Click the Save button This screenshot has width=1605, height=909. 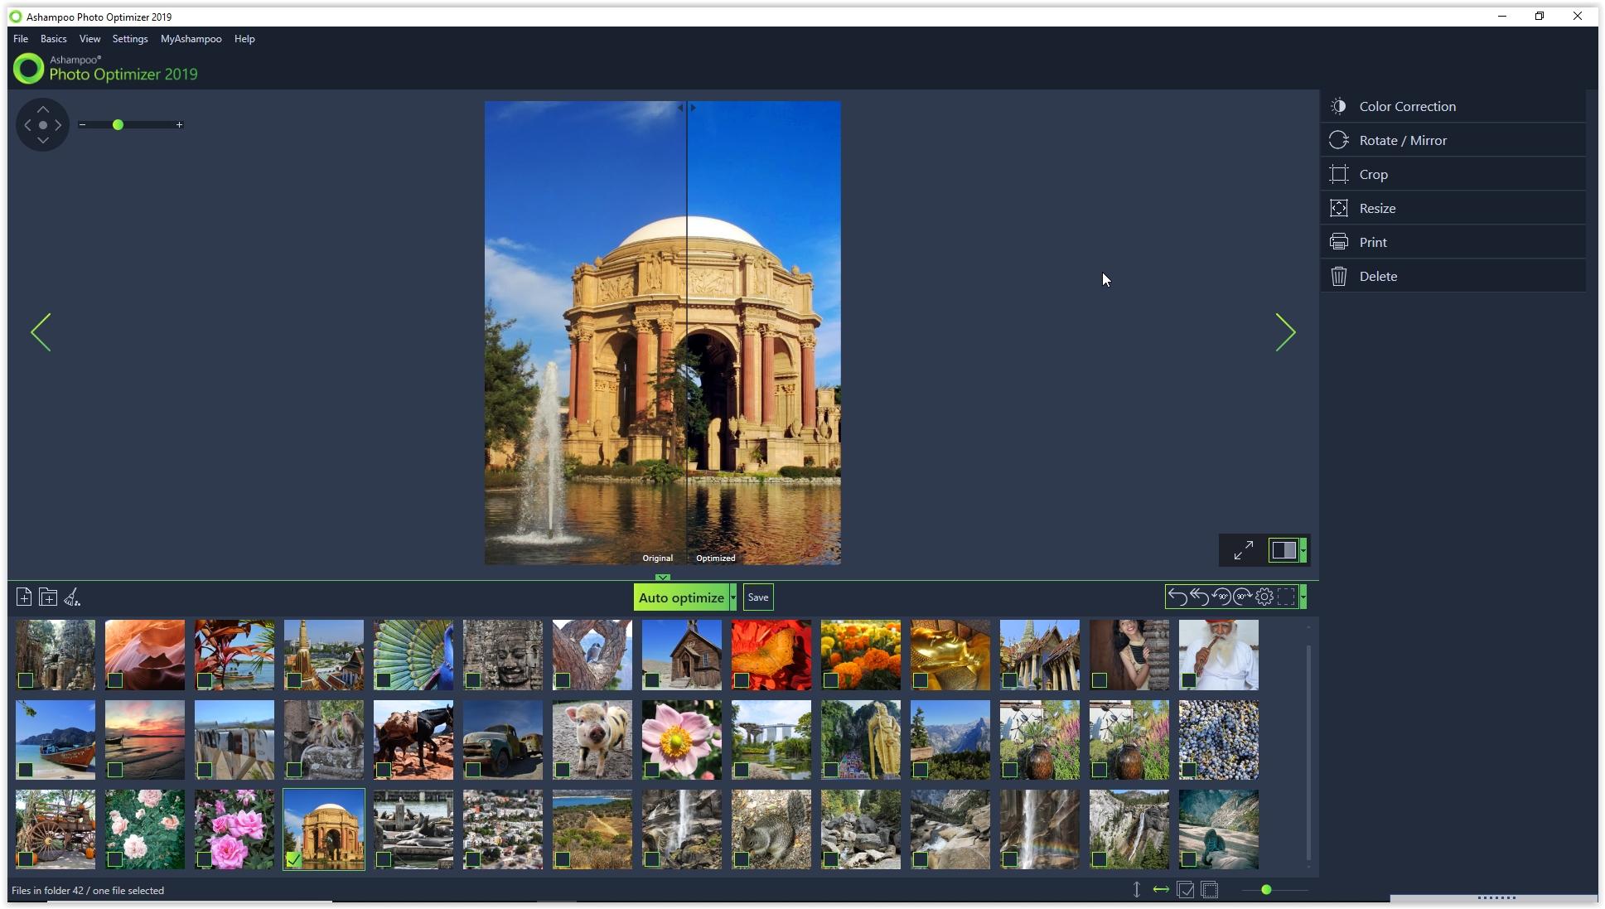(x=757, y=597)
